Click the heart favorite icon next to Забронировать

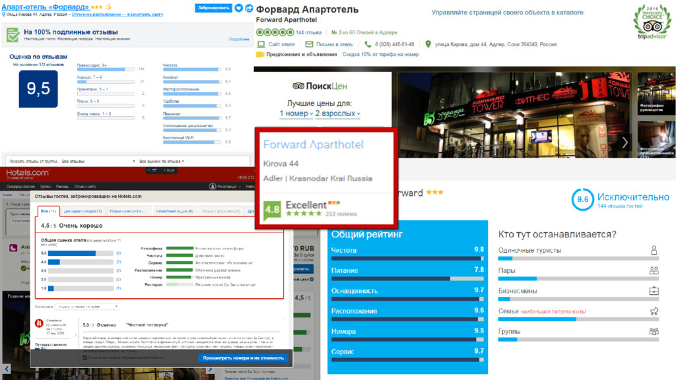click(238, 8)
